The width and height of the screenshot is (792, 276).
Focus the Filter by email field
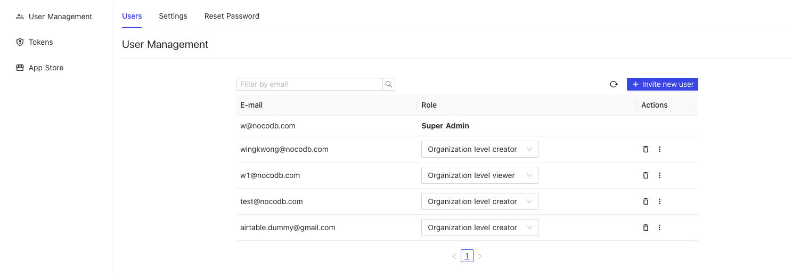(x=309, y=84)
